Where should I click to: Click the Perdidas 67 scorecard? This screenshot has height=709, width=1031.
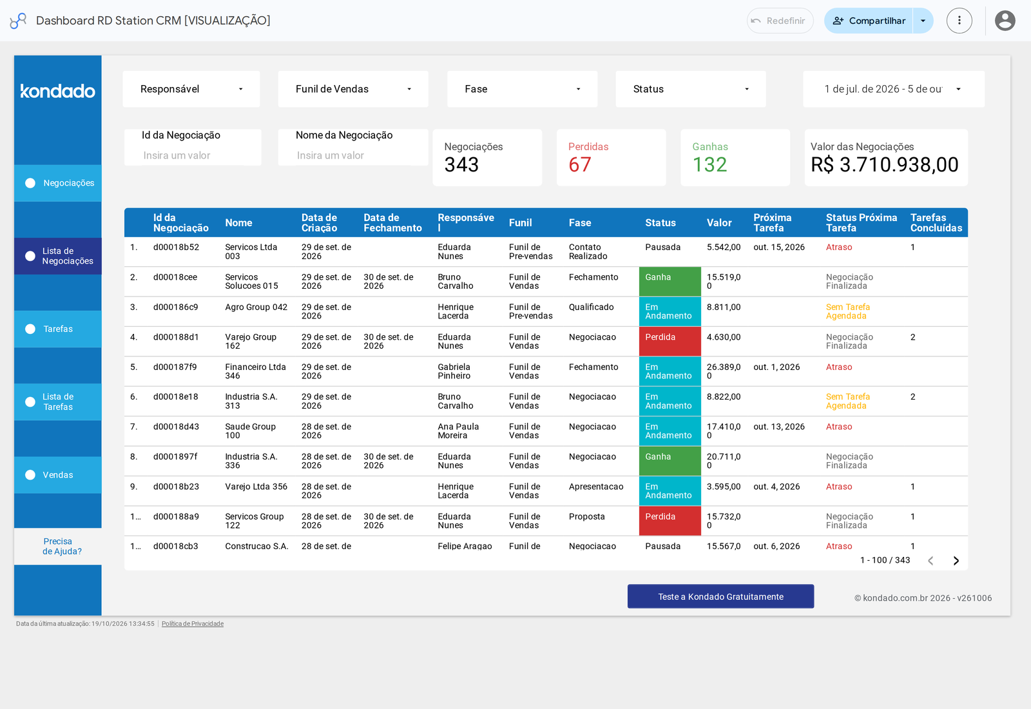click(611, 158)
